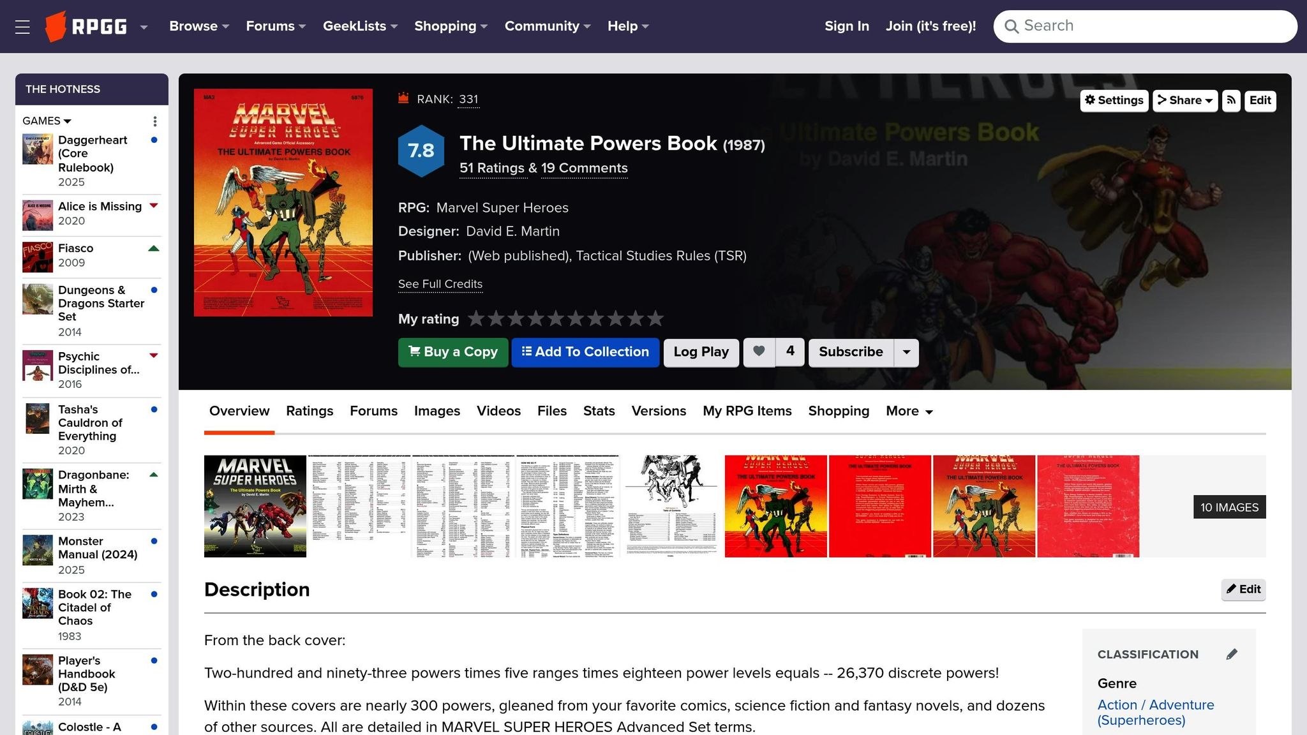Click in the Search field
The width and height of the screenshot is (1307, 735).
pyautogui.click(x=1145, y=26)
